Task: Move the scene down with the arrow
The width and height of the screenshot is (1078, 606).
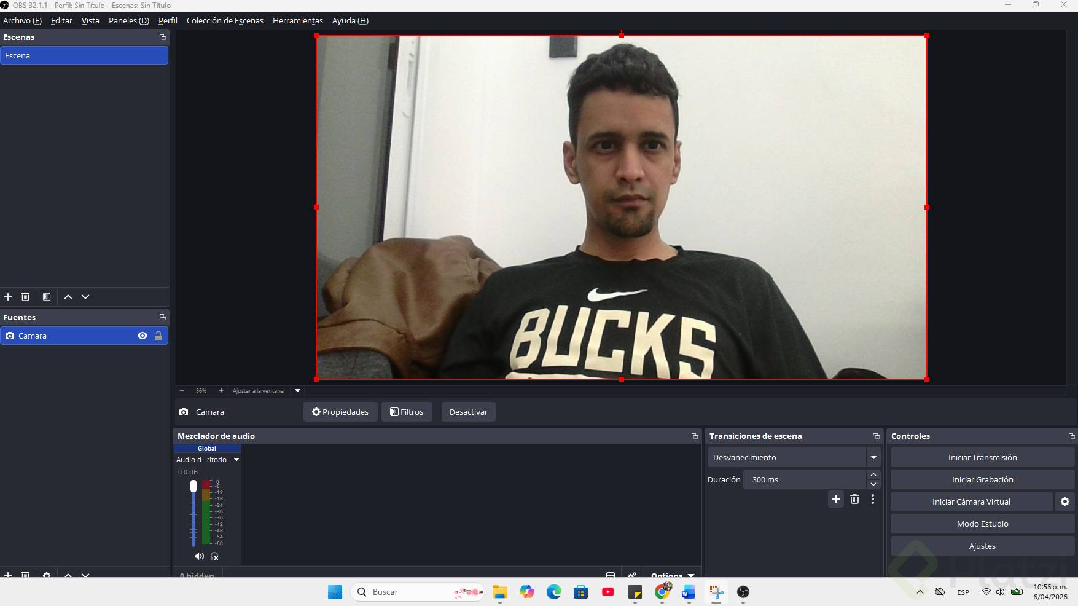Action: point(85,297)
